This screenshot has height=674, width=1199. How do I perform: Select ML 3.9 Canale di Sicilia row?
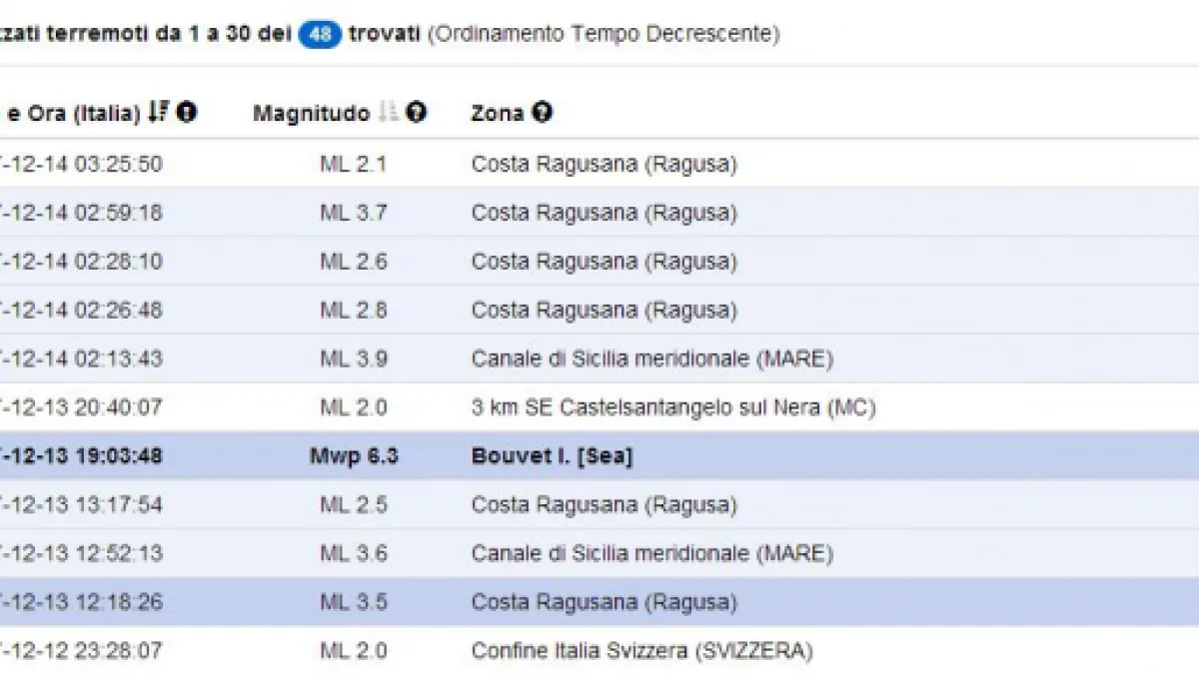coord(651,358)
